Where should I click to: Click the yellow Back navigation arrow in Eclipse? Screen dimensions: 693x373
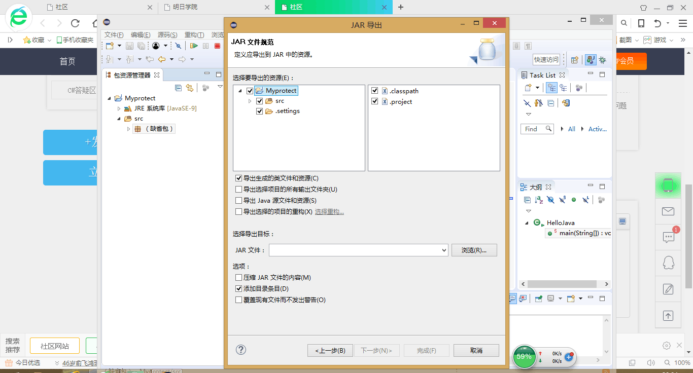pyautogui.click(x=162, y=59)
